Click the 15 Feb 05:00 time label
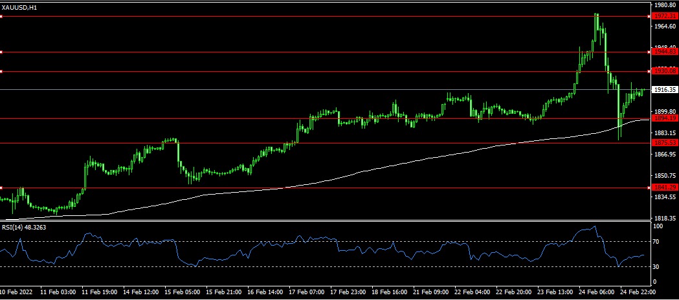Viewport: 679px width, 300px height. pyautogui.click(x=183, y=292)
